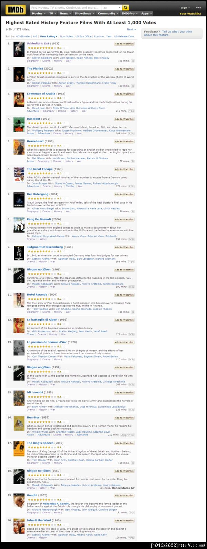Screen dimensions: 207x549
Task: Go to the Next page of titles
Action: point(131,29)
